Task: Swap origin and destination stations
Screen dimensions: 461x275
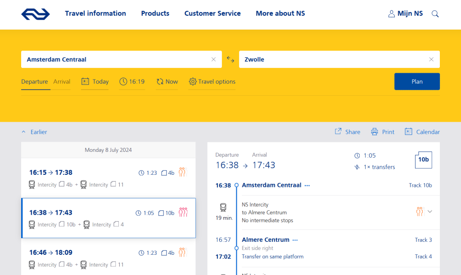Action: [x=230, y=59]
